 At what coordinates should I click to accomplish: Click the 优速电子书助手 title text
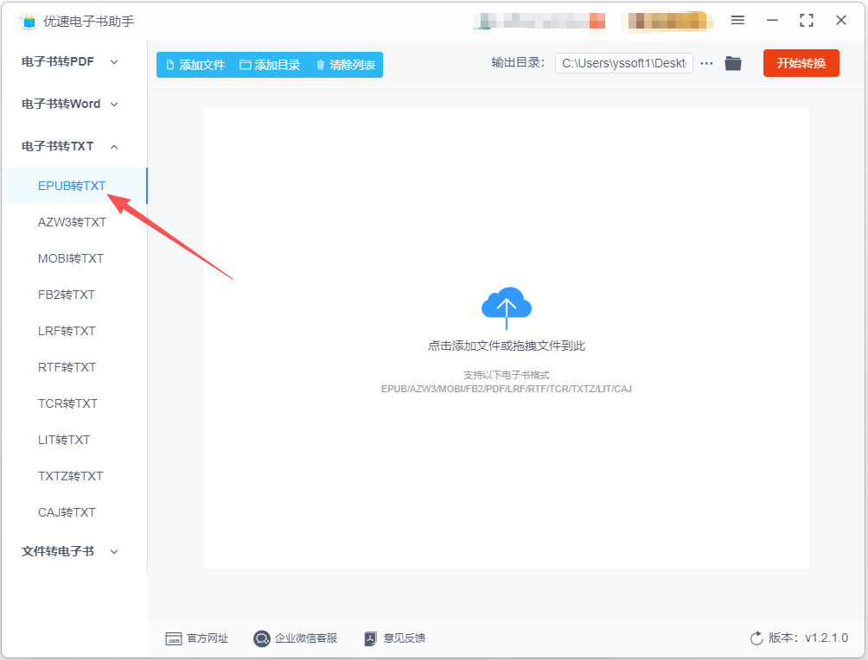point(89,22)
